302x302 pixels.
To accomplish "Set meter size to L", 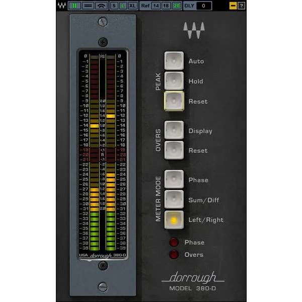I will pyautogui.click(x=123, y=6).
